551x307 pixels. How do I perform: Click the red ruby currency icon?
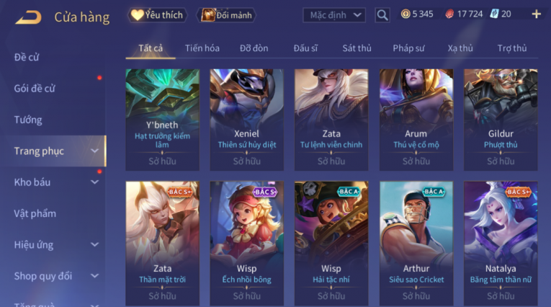[x=449, y=14]
